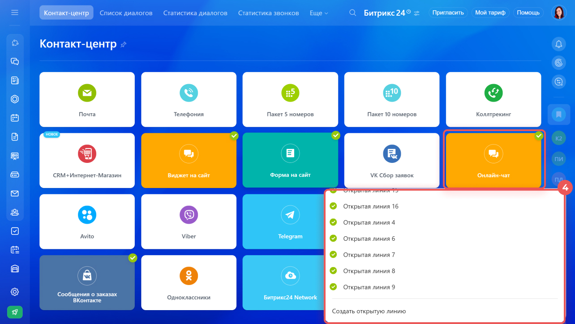Open the CRM+Интернет-Магазин card
The image size is (575, 324).
click(87, 160)
